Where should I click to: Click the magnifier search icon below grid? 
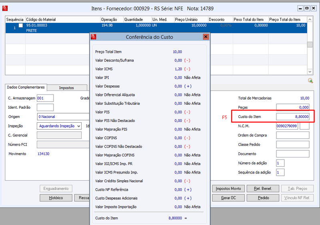click(310, 81)
